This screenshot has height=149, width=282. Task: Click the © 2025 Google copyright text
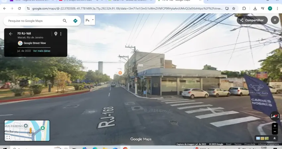(216, 144)
